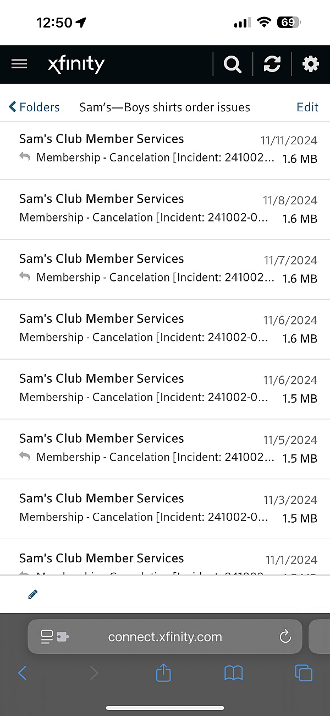This screenshot has width=330, height=716.
Task: Open the 11/8/2024 Sam's Club email
Action: click(x=165, y=209)
